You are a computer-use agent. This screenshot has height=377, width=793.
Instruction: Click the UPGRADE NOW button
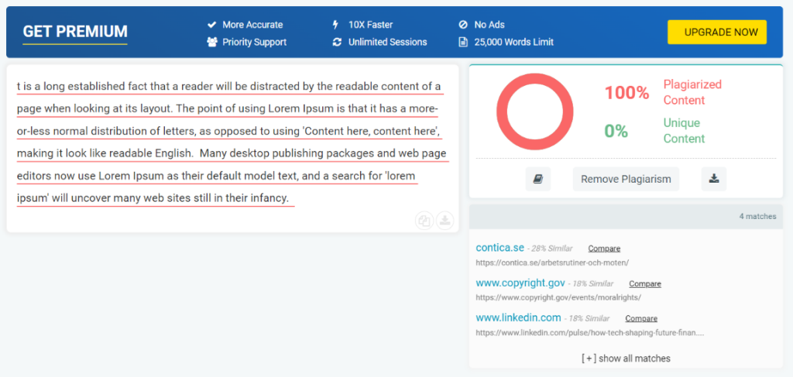[x=716, y=33]
